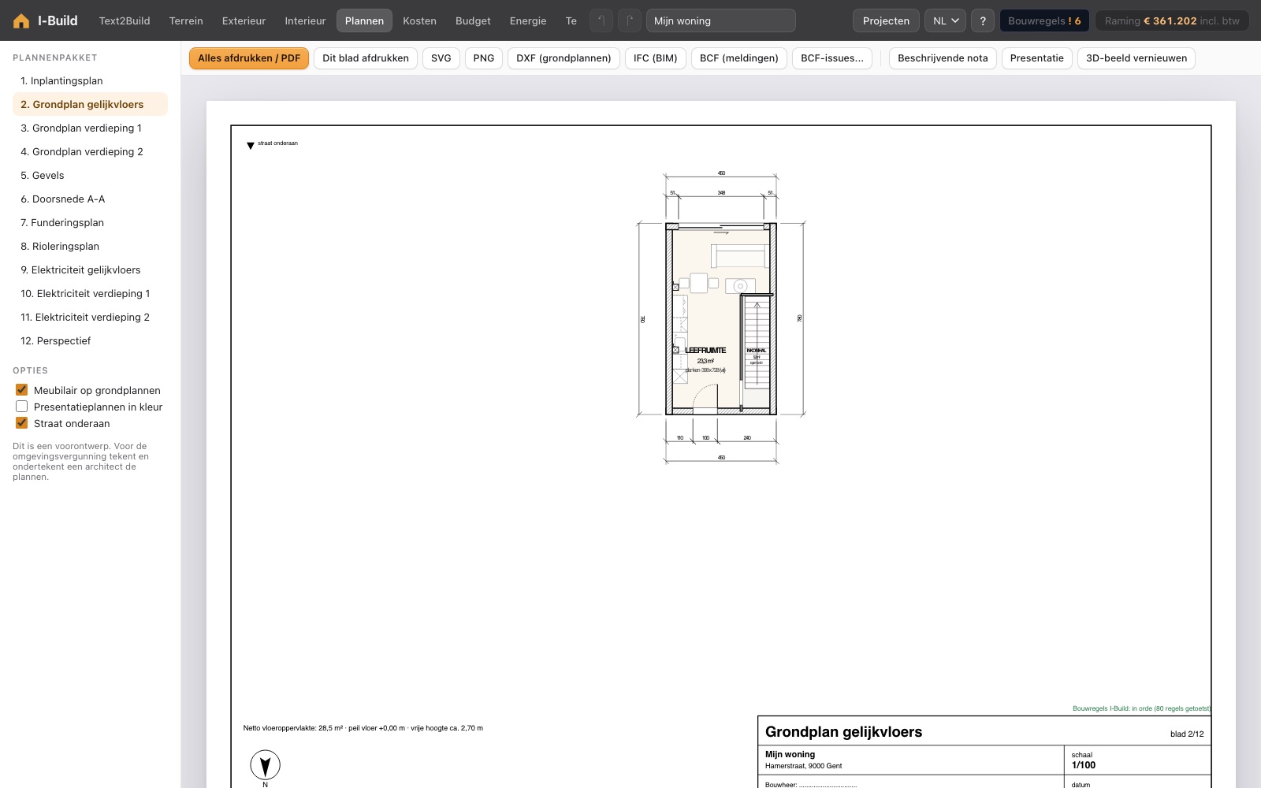Click 3D-beeld vernieuwen button
1261x788 pixels.
(1136, 58)
